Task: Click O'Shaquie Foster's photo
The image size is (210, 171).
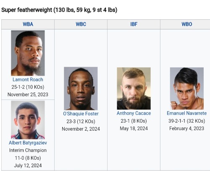Action: click(x=81, y=88)
